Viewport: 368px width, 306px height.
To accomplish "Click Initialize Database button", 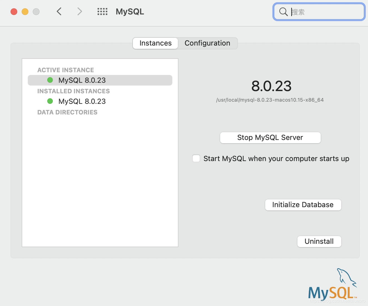I will (x=303, y=205).
